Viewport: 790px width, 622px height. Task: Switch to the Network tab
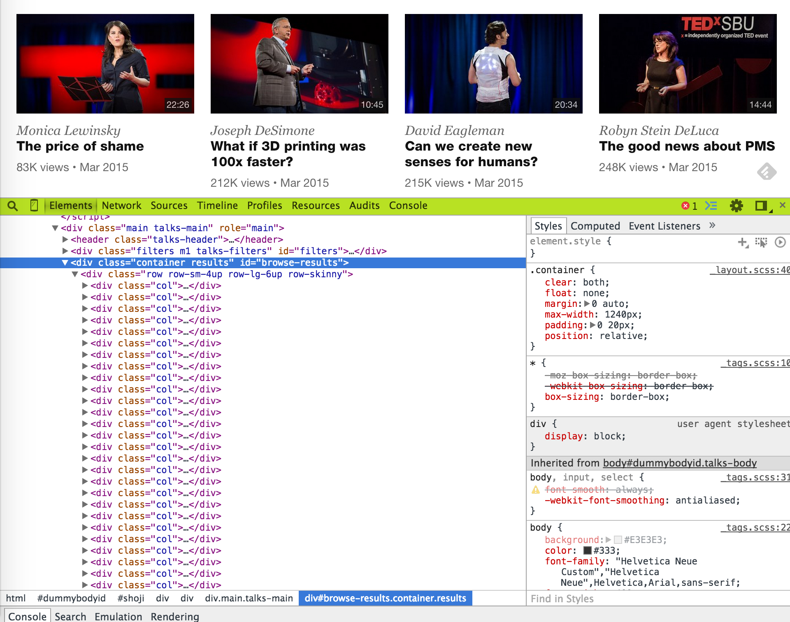tap(121, 206)
